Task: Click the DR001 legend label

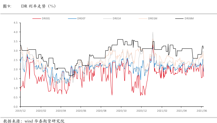Action: [46, 18]
